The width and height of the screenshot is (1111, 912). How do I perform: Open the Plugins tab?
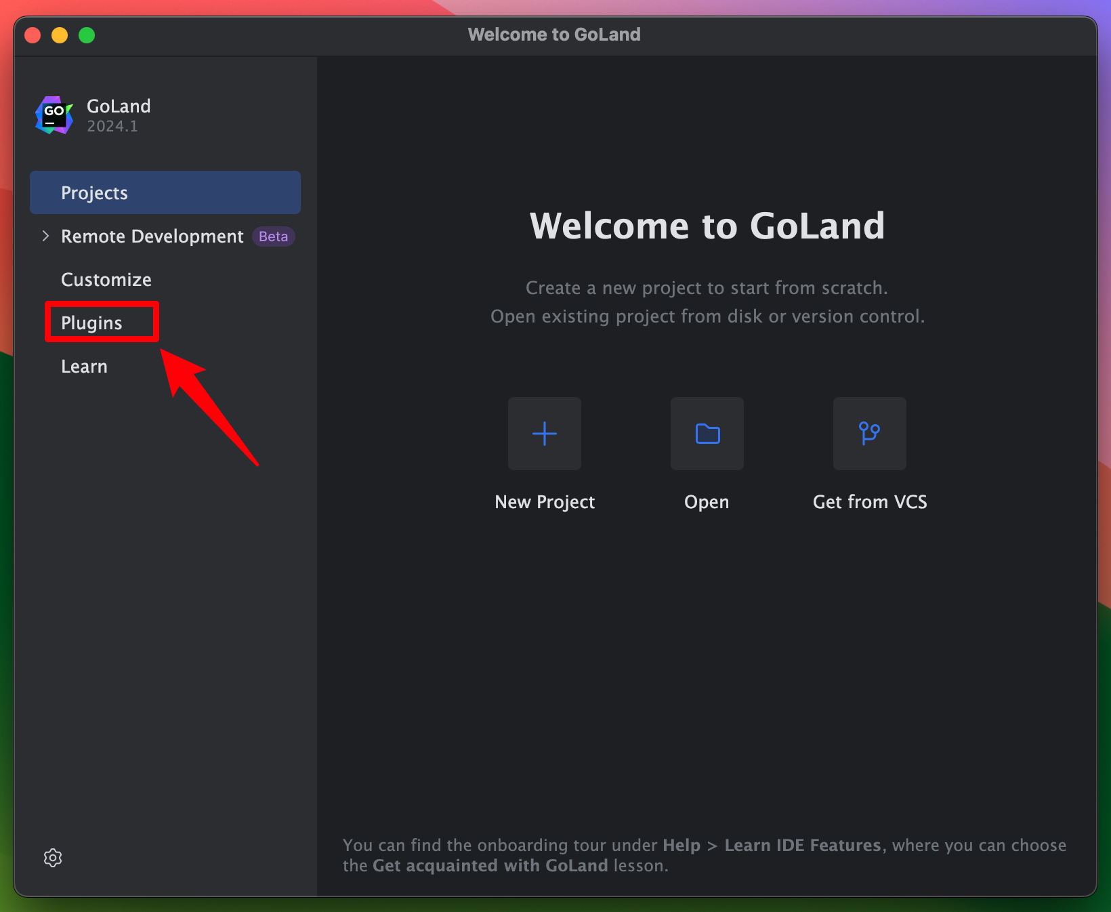point(92,323)
